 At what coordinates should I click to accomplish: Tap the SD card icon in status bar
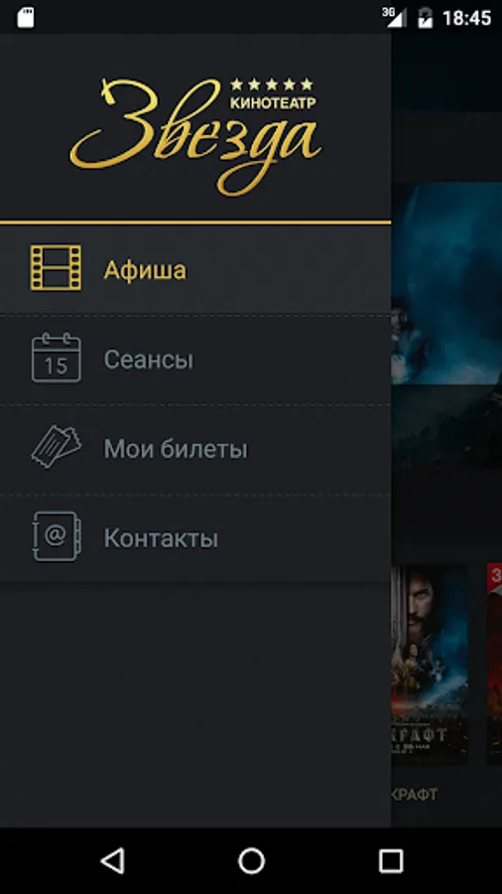[x=26, y=18]
